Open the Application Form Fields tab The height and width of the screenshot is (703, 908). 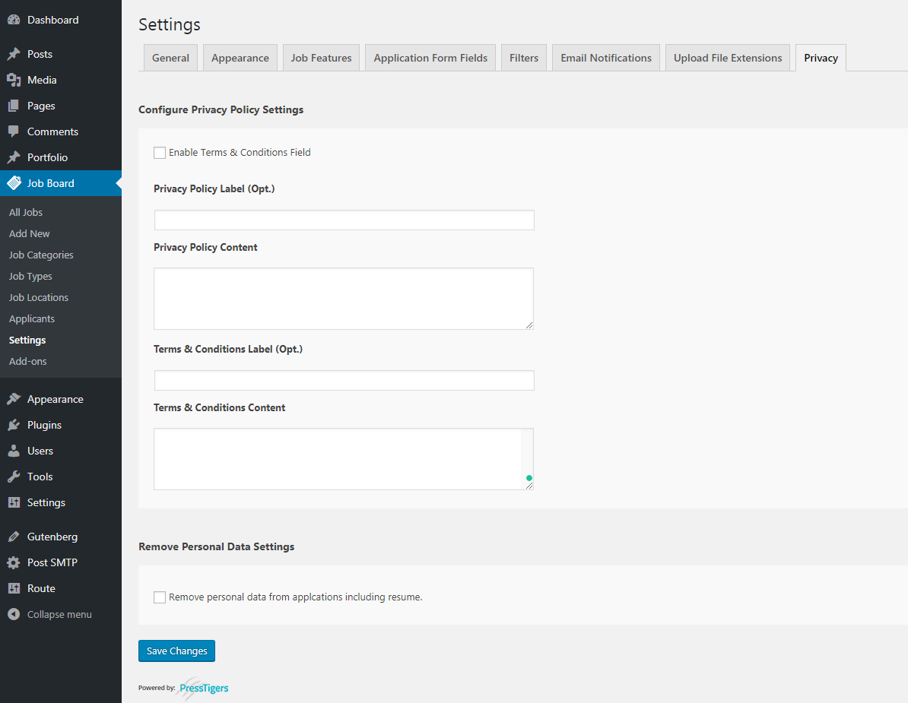tap(430, 58)
